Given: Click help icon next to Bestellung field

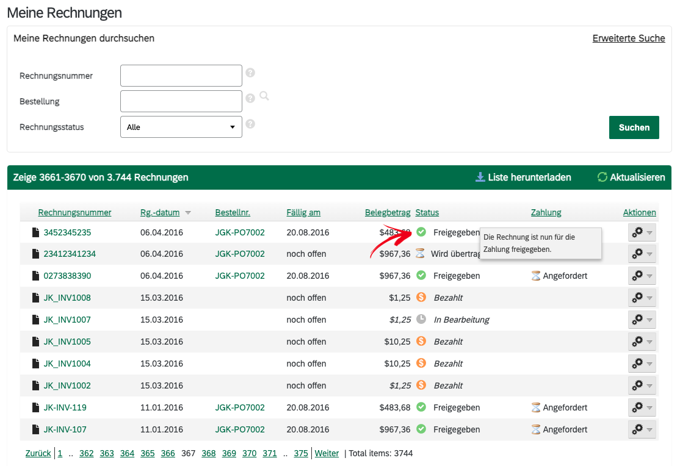Looking at the screenshot, I should pos(250,98).
